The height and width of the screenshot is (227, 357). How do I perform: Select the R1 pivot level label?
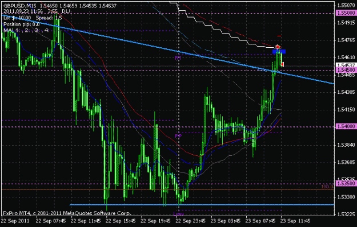point(178,58)
